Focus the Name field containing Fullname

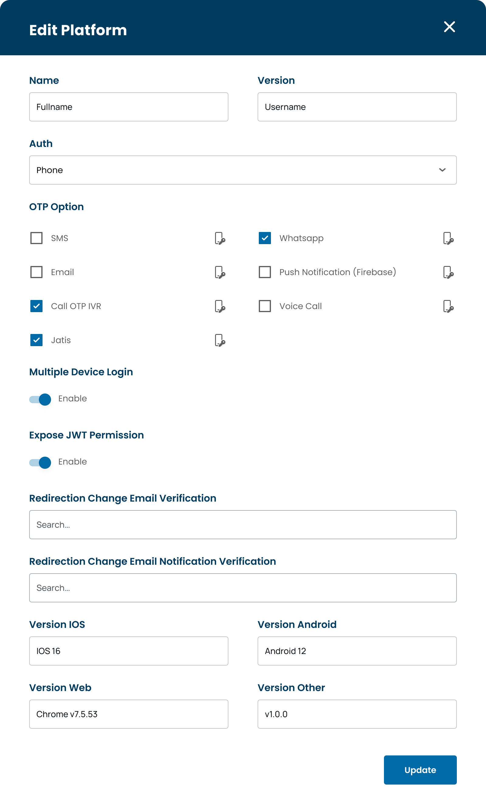128,107
